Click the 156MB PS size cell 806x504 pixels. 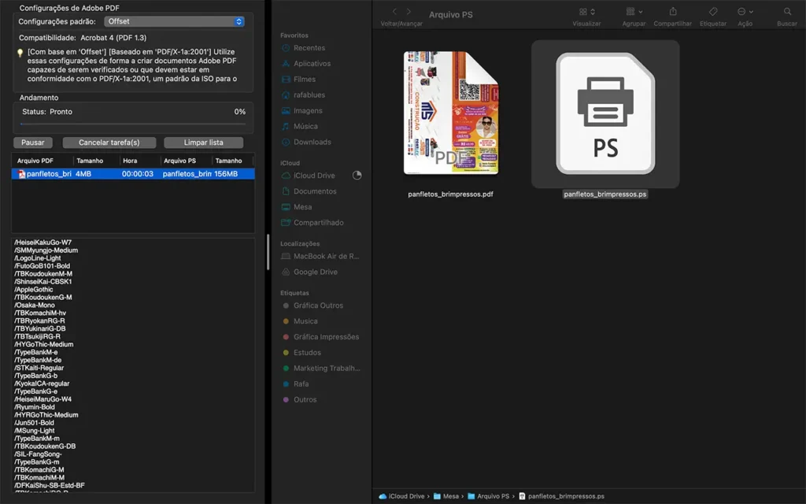point(226,174)
